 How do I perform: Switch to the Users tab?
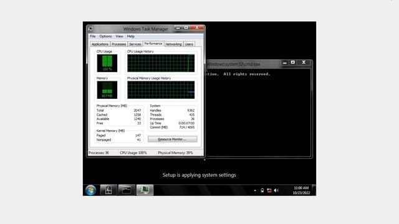pos(189,44)
